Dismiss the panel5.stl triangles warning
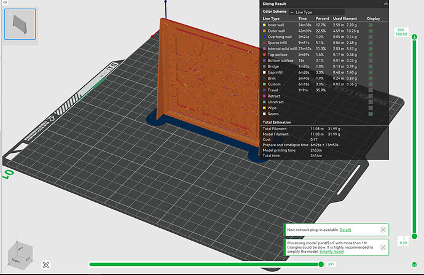This screenshot has width=424, height=275. pyautogui.click(x=383, y=247)
